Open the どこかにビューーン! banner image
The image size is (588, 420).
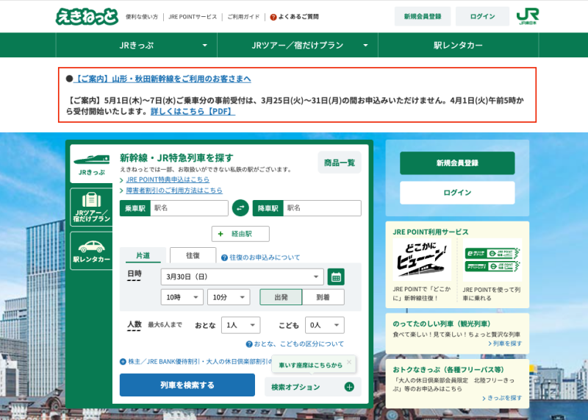click(x=422, y=260)
